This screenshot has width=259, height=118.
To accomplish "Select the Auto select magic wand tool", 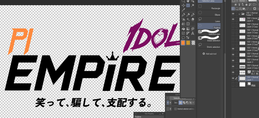I will [x=193, y=5].
